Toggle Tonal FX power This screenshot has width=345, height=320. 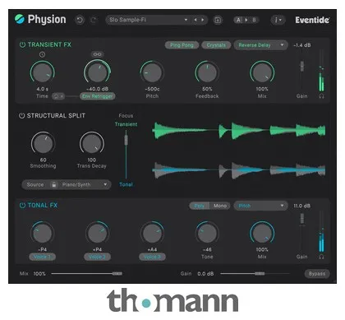tap(22, 205)
